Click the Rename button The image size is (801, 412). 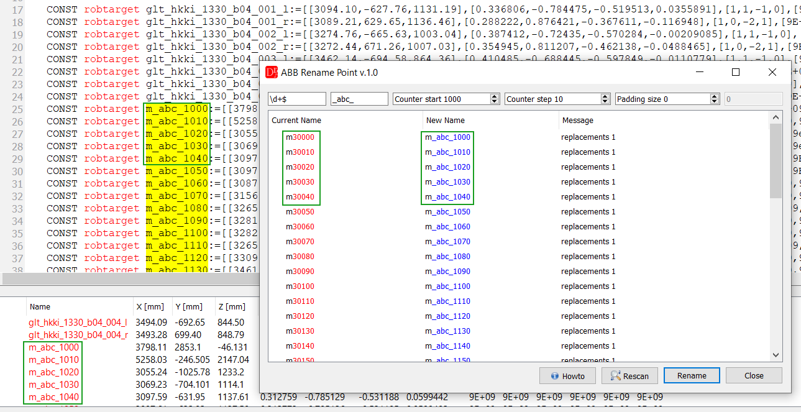692,375
